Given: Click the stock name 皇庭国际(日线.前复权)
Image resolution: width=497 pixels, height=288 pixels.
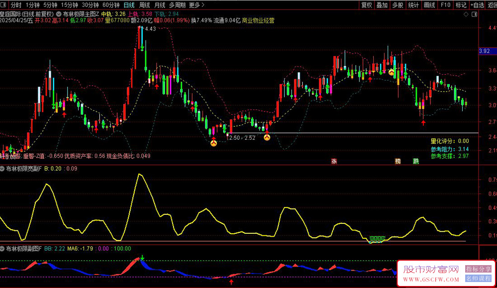Looking at the screenshot, I should (27, 14).
